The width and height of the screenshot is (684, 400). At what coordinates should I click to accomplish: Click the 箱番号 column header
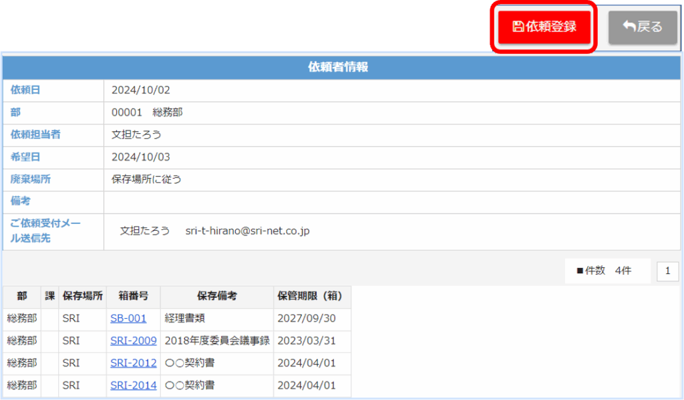pyautogui.click(x=134, y=297)
